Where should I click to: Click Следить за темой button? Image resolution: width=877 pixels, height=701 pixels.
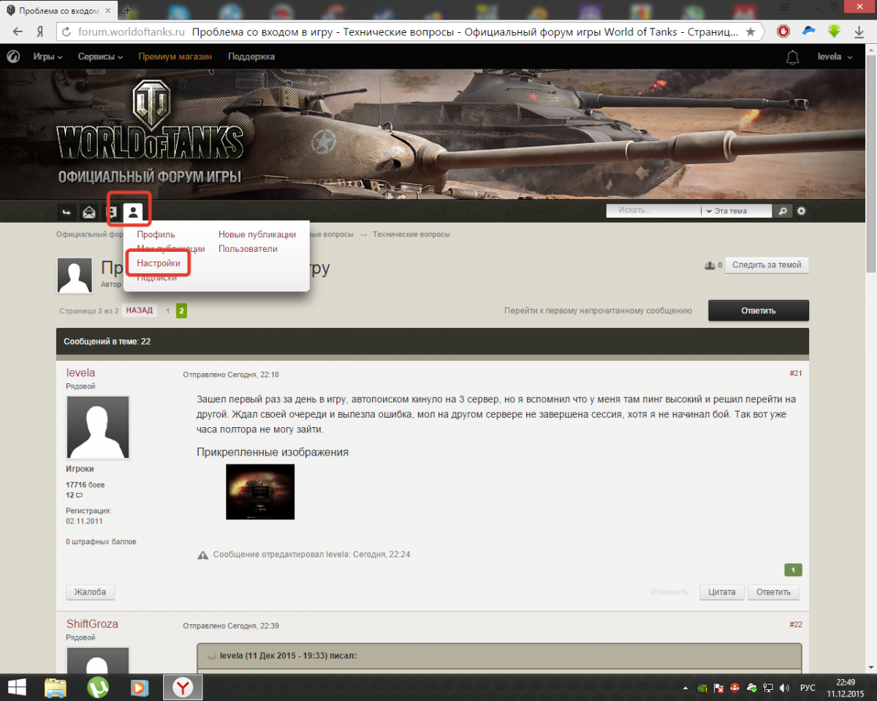767,265
